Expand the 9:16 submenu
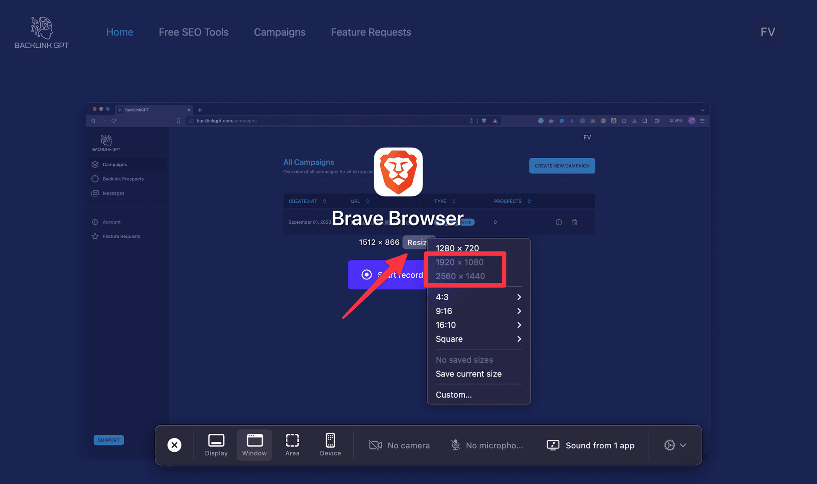 coord(478,311)
